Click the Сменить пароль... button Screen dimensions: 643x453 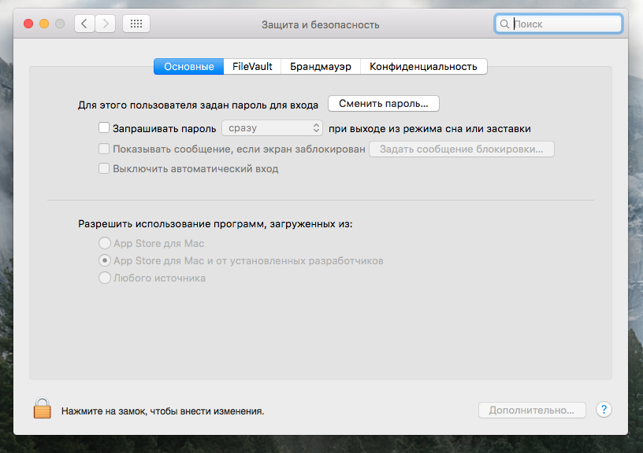(384, 104)
